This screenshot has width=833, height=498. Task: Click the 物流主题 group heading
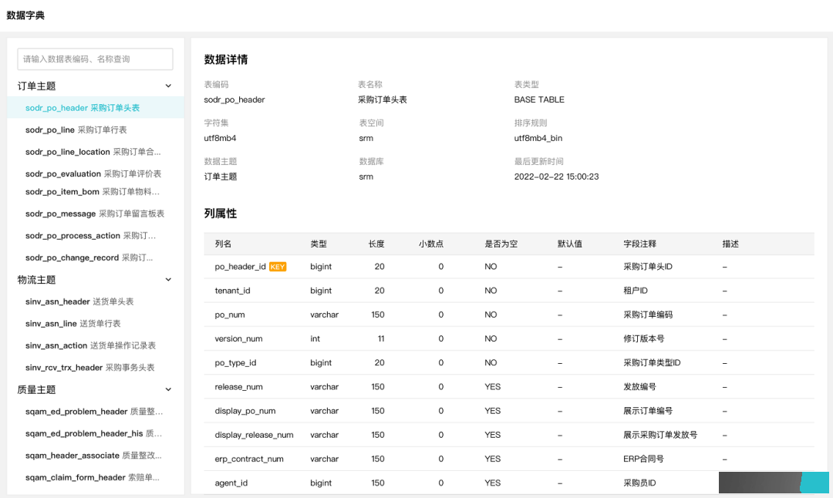tap(37, 280)
